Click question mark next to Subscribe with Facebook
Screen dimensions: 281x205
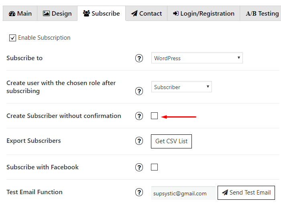(x=139, y=167)
